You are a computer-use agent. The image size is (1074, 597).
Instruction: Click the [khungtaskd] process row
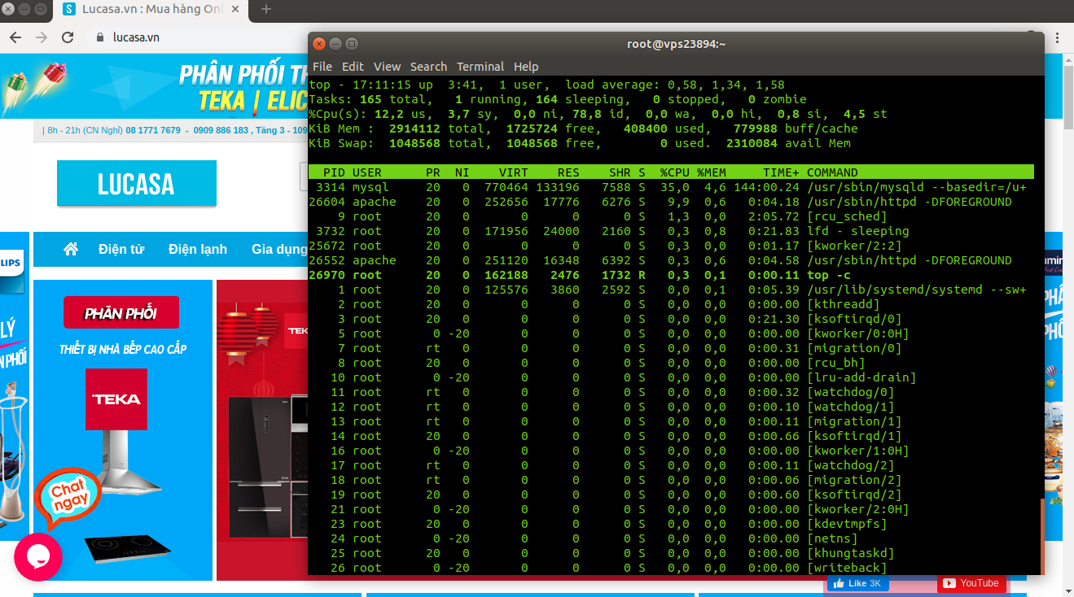pyautogui.click(x=671, y=553)
